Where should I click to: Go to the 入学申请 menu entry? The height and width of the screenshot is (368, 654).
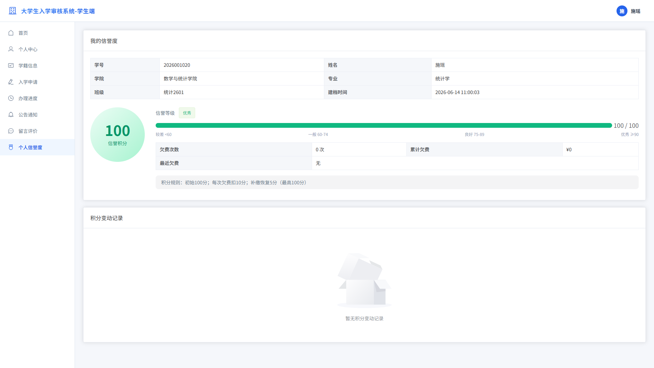pyautogui.click(x=37, y=82)
